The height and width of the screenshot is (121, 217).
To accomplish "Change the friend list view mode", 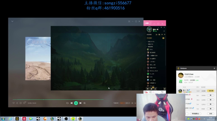I will click(162, 34).
